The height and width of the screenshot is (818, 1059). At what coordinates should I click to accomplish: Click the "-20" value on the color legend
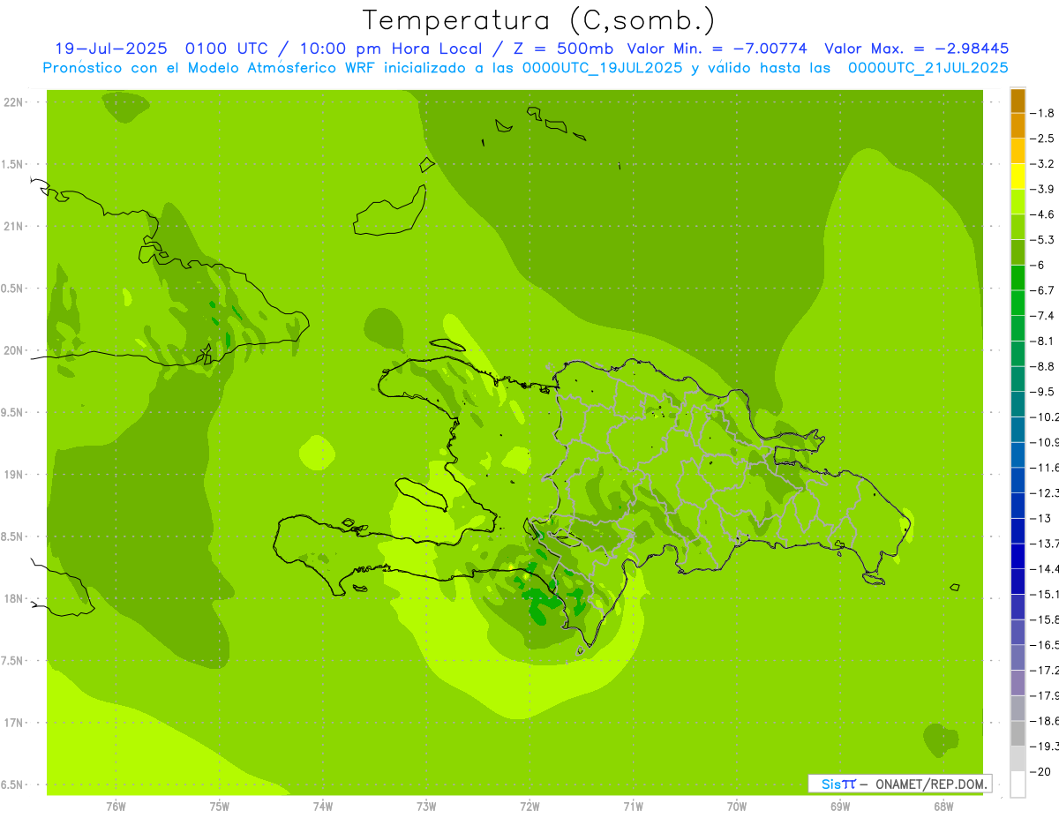1040,771
